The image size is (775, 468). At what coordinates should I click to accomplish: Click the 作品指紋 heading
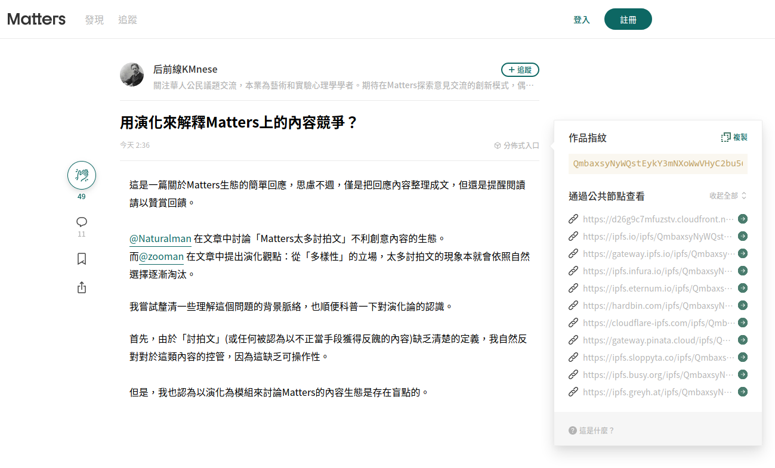[588, 138]
